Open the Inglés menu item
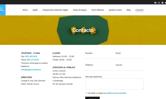This screenshot has width=166, height=99. [35, 10]
